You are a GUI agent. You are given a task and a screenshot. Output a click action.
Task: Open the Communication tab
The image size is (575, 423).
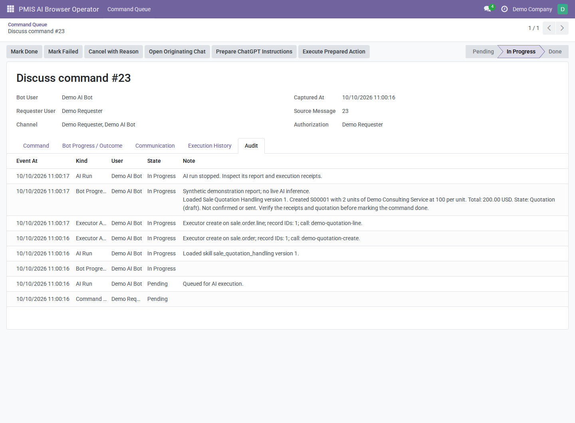(155, 146)
